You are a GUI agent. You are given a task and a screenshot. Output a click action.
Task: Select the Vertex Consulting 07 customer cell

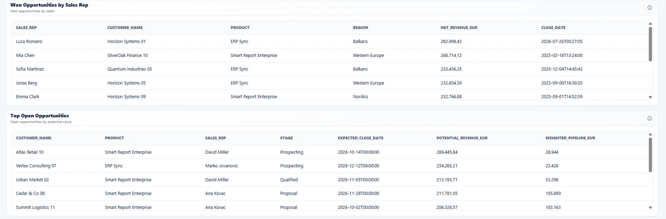36,166
